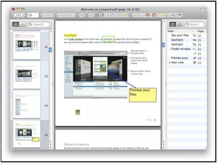Enter full screen mode

pos(82,15)
